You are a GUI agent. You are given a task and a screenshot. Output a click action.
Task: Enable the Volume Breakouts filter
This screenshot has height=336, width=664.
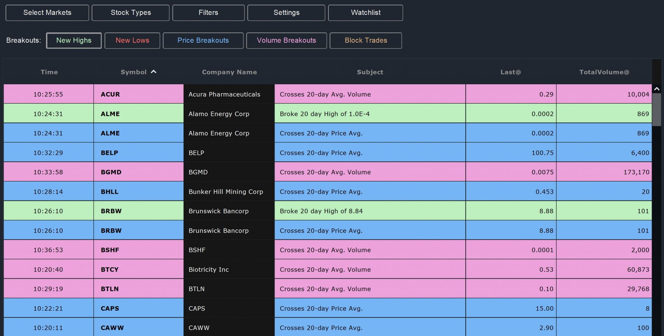286,41
